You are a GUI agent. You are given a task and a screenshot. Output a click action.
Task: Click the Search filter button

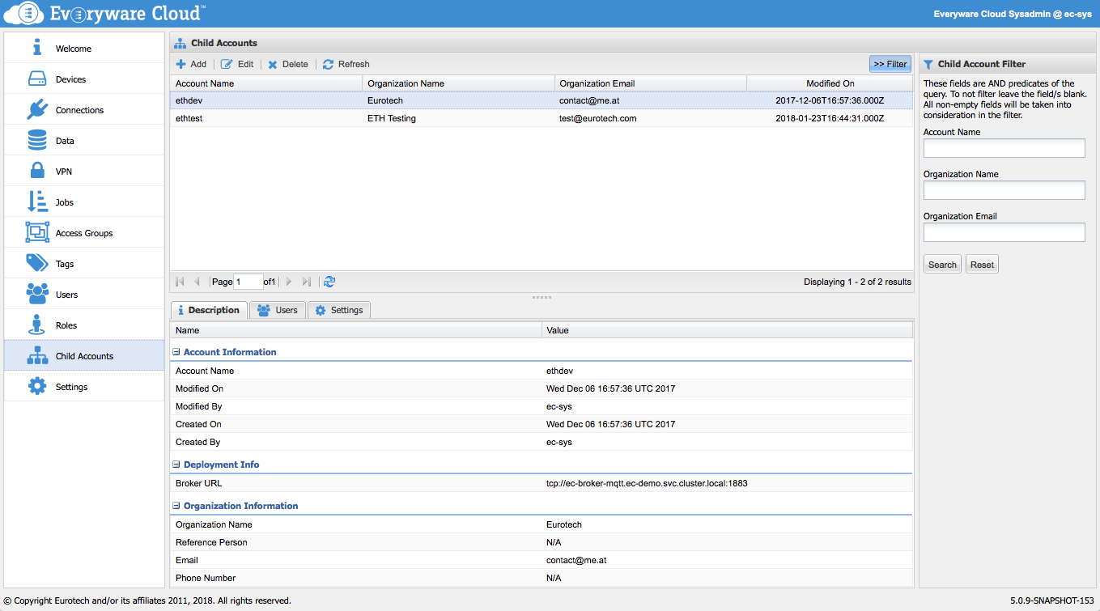click(x=942, y=265)
